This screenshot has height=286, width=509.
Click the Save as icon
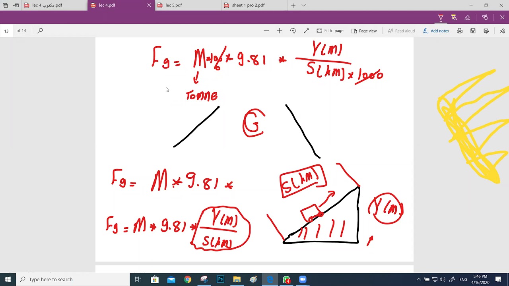click(486, 31)
